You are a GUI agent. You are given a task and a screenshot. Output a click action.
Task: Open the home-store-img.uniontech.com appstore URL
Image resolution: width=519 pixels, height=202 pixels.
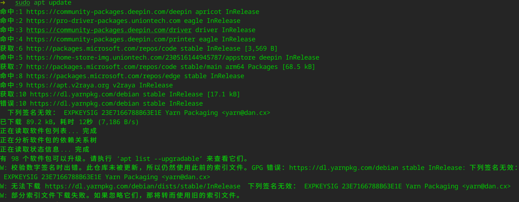pos(141,58)
